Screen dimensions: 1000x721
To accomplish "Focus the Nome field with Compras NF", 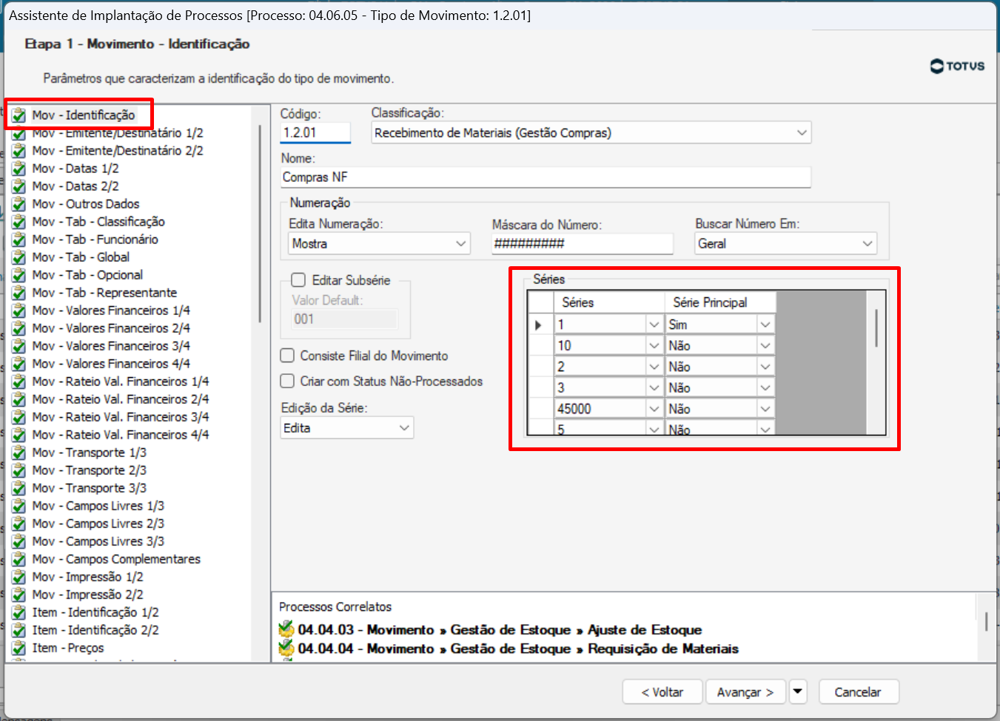I will pos(546,177).
